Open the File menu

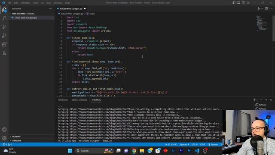tap(9, 3)
